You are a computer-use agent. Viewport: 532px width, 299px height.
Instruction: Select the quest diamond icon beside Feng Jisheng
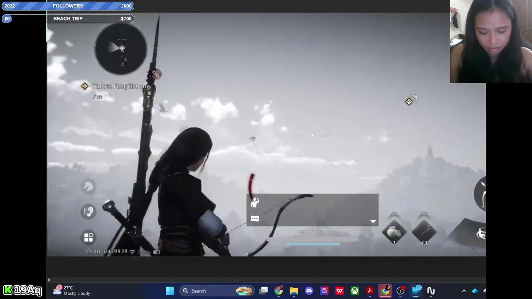click(85, 86)
